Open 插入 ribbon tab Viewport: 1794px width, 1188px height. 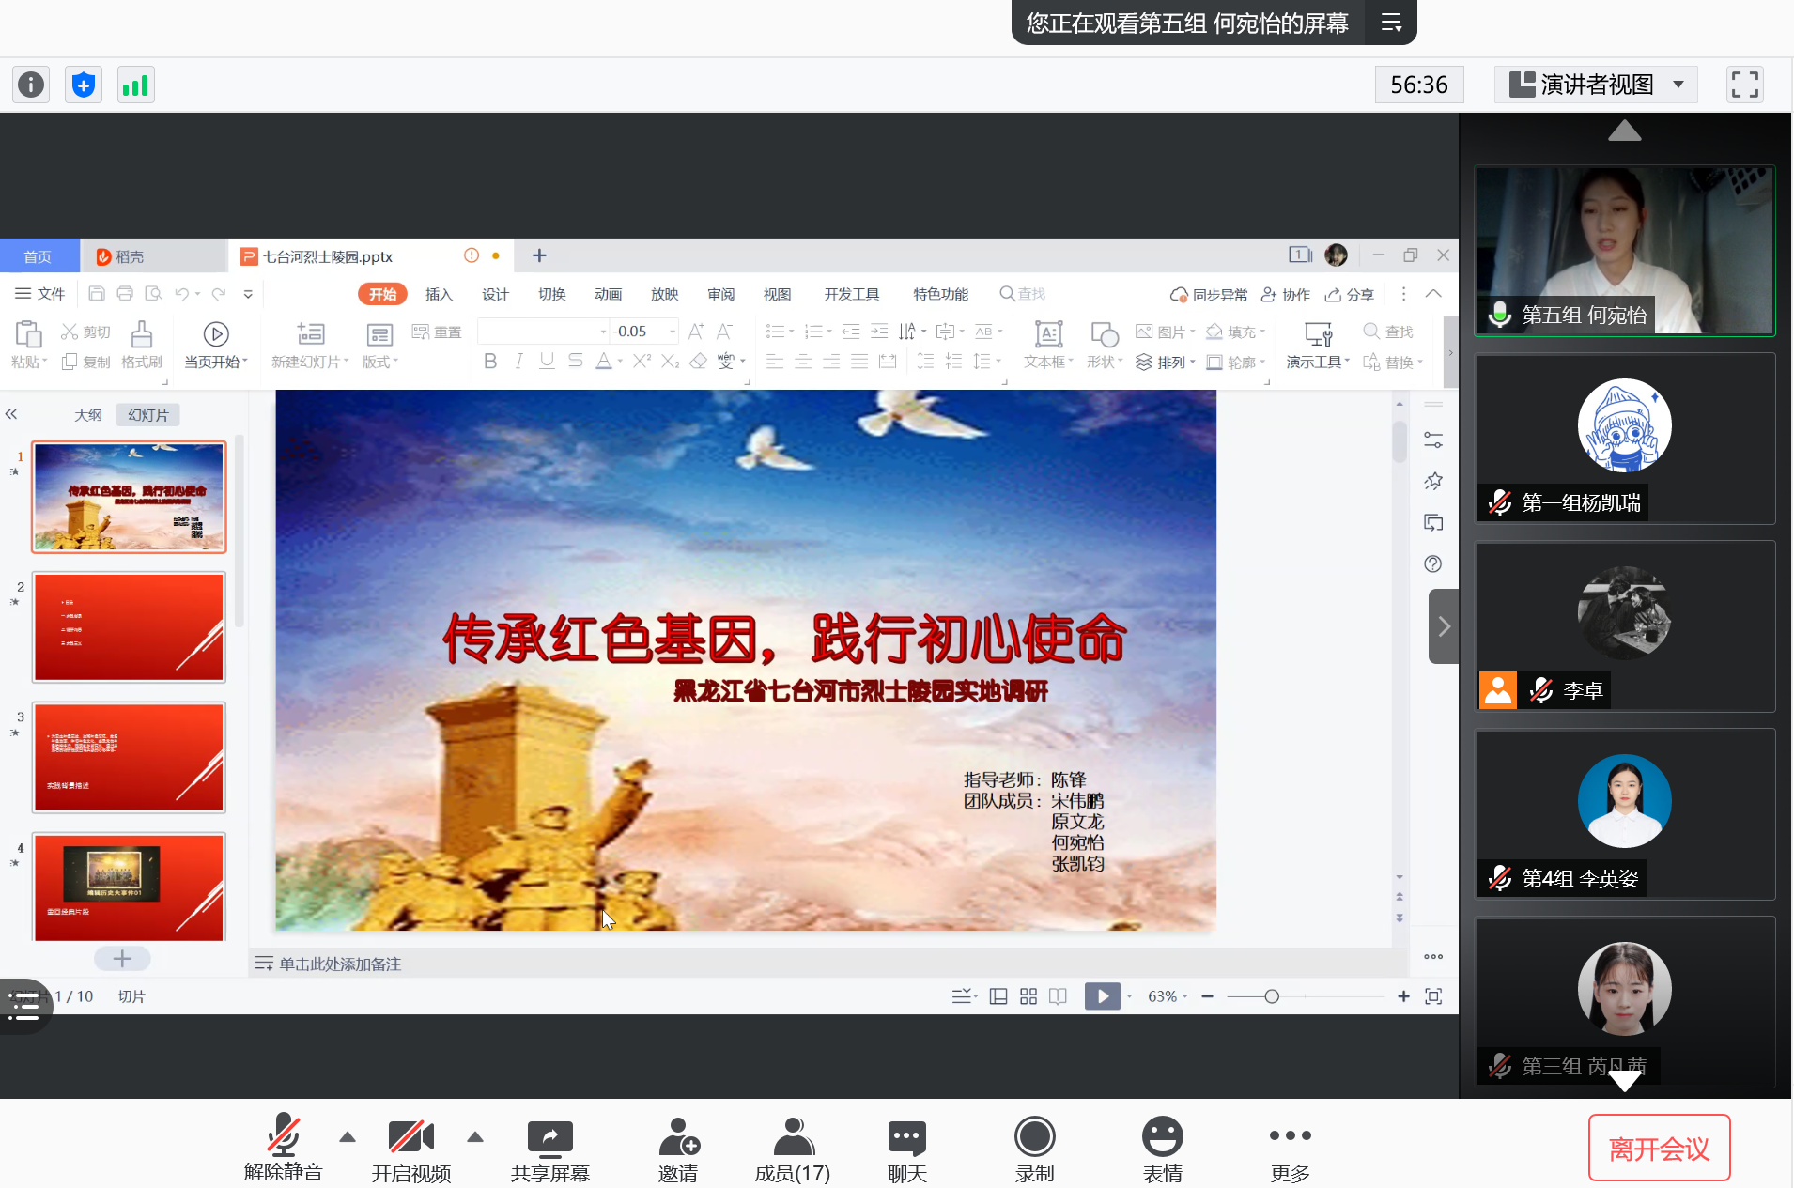click(x=439, y=294)
